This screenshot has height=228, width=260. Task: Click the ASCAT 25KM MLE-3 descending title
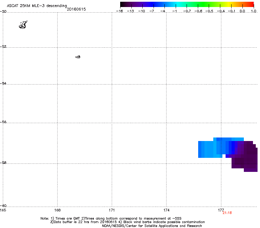click(x=37, y=6)
